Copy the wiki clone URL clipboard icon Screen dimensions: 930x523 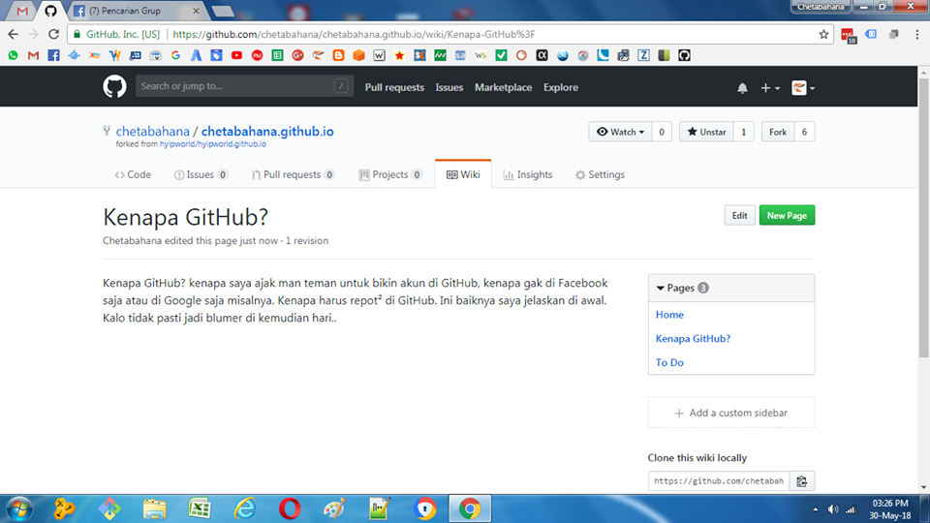tap(802, 481)
